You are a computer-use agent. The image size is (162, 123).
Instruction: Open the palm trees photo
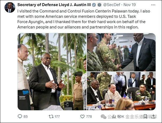click(x=52, y=72)
